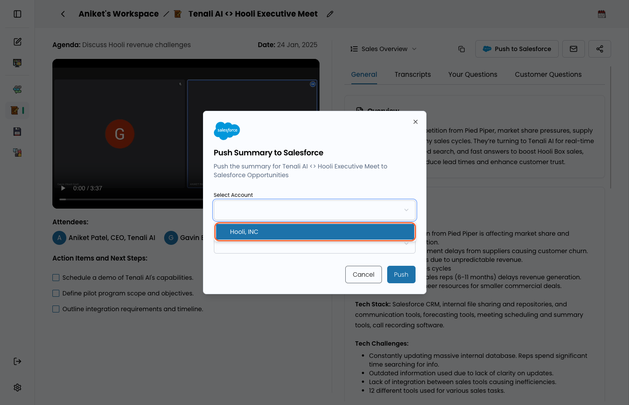Open the Customer Questions tab

[x=548, y=75]
